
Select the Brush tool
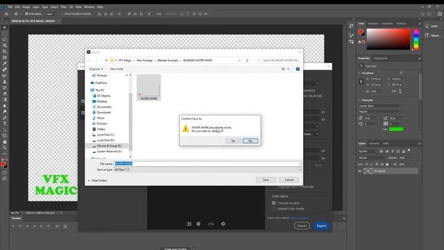click(5, 76)
